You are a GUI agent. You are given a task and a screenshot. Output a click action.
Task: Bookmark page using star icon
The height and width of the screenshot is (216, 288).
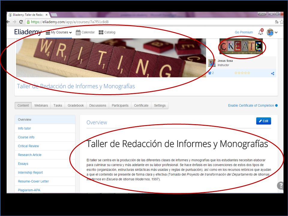(282, 22)
